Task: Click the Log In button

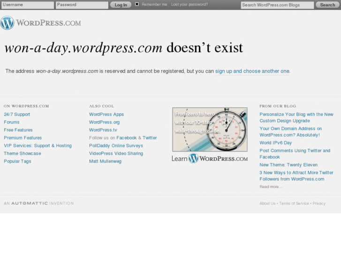Action: [x=121, y=5]
